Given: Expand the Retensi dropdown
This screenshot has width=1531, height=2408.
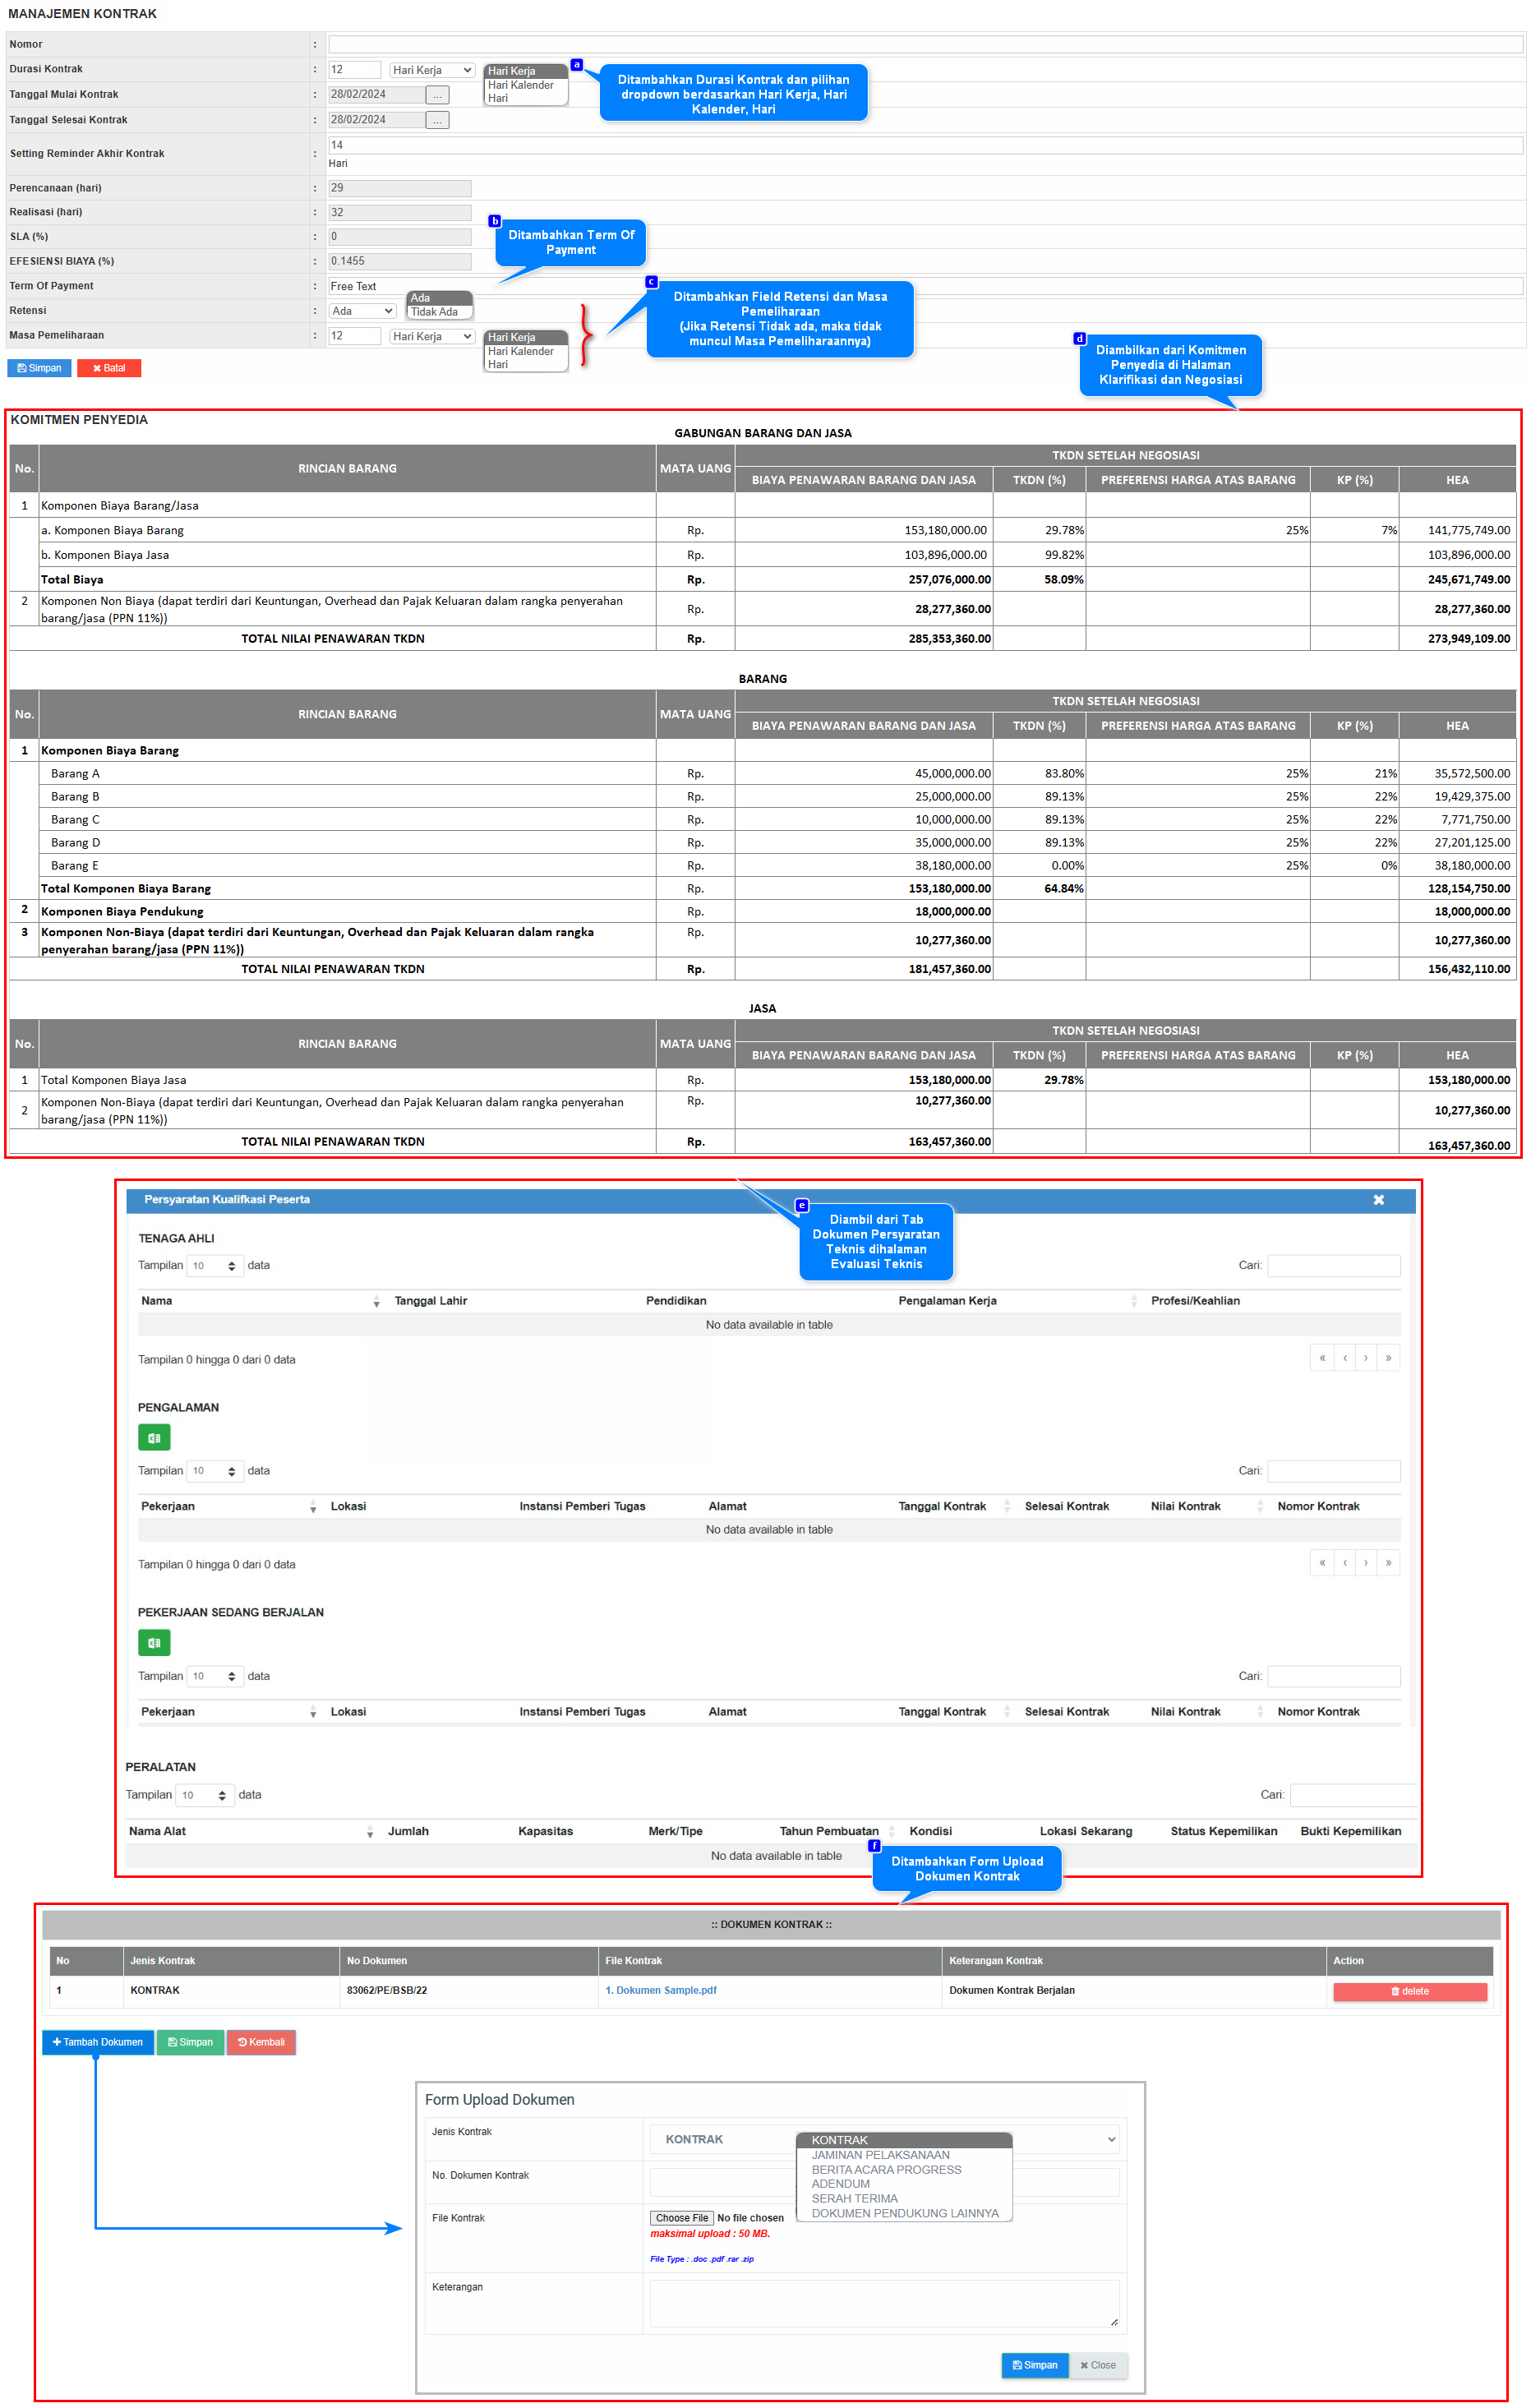Looking at the screenshot, I should (362, 311).
